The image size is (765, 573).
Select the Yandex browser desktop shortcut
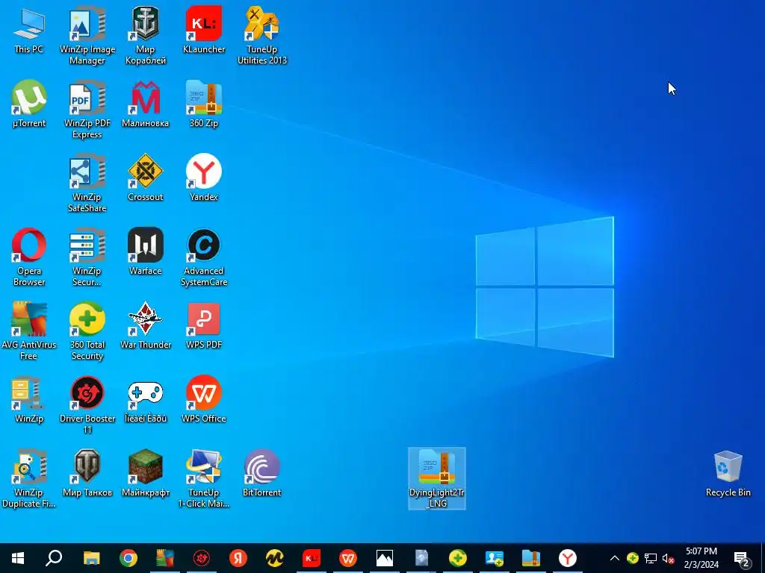pos(204,178)
